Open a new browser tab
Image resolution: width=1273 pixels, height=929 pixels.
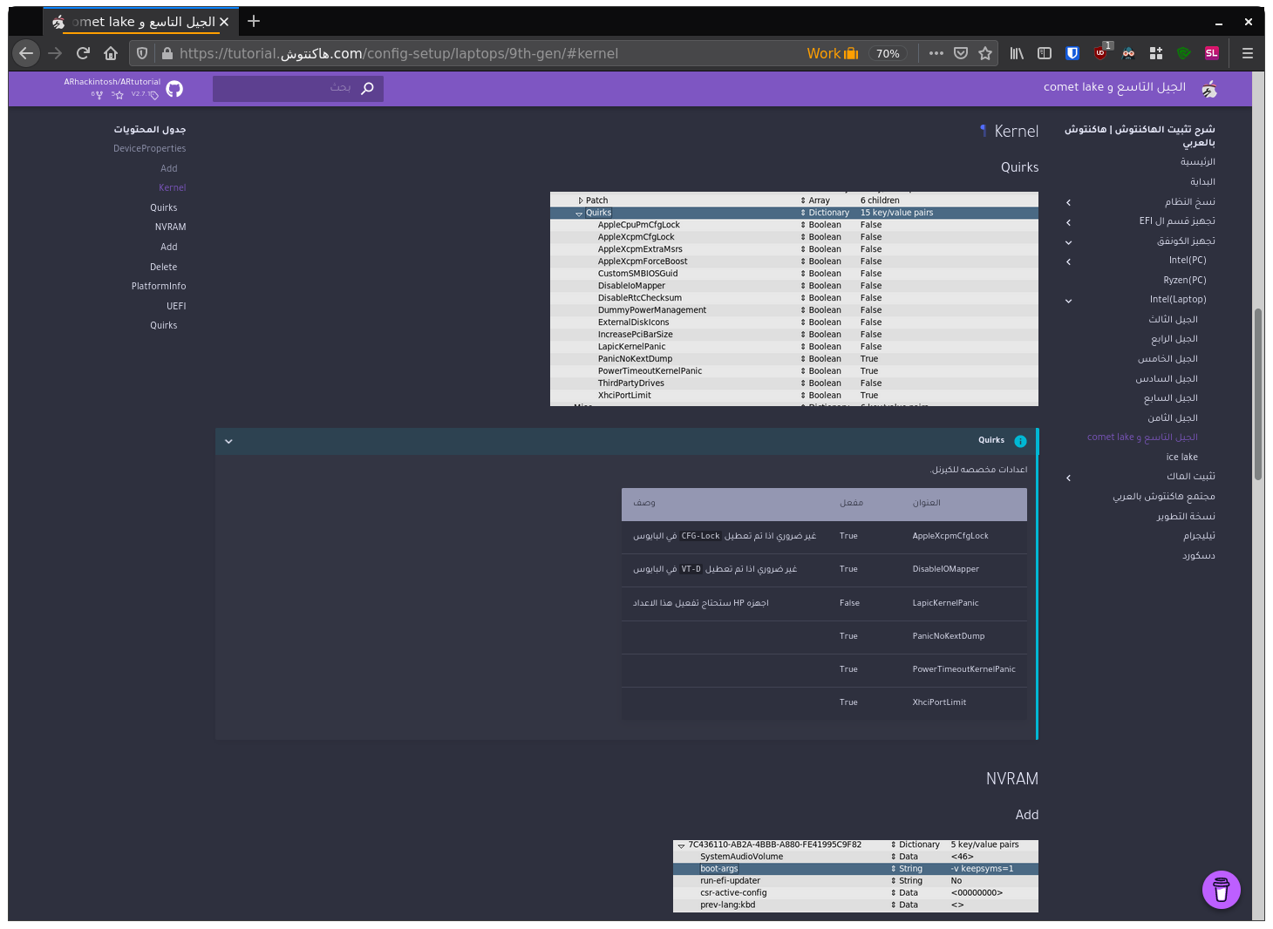254,22
